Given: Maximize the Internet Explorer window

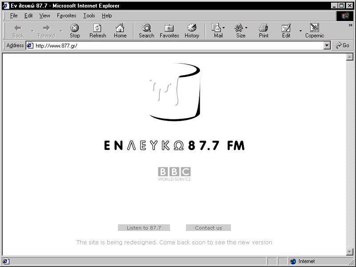Looking at the screenshot, I should (341, 6).
